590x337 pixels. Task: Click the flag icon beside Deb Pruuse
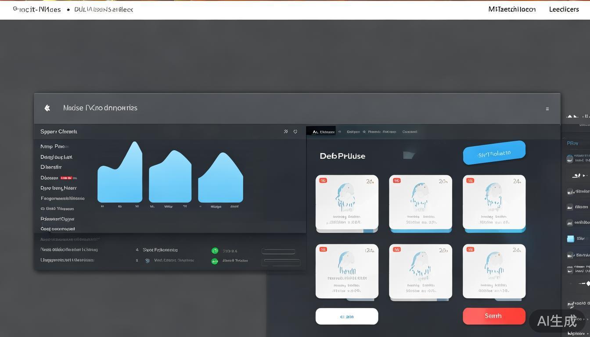click(x=409, y=155)
